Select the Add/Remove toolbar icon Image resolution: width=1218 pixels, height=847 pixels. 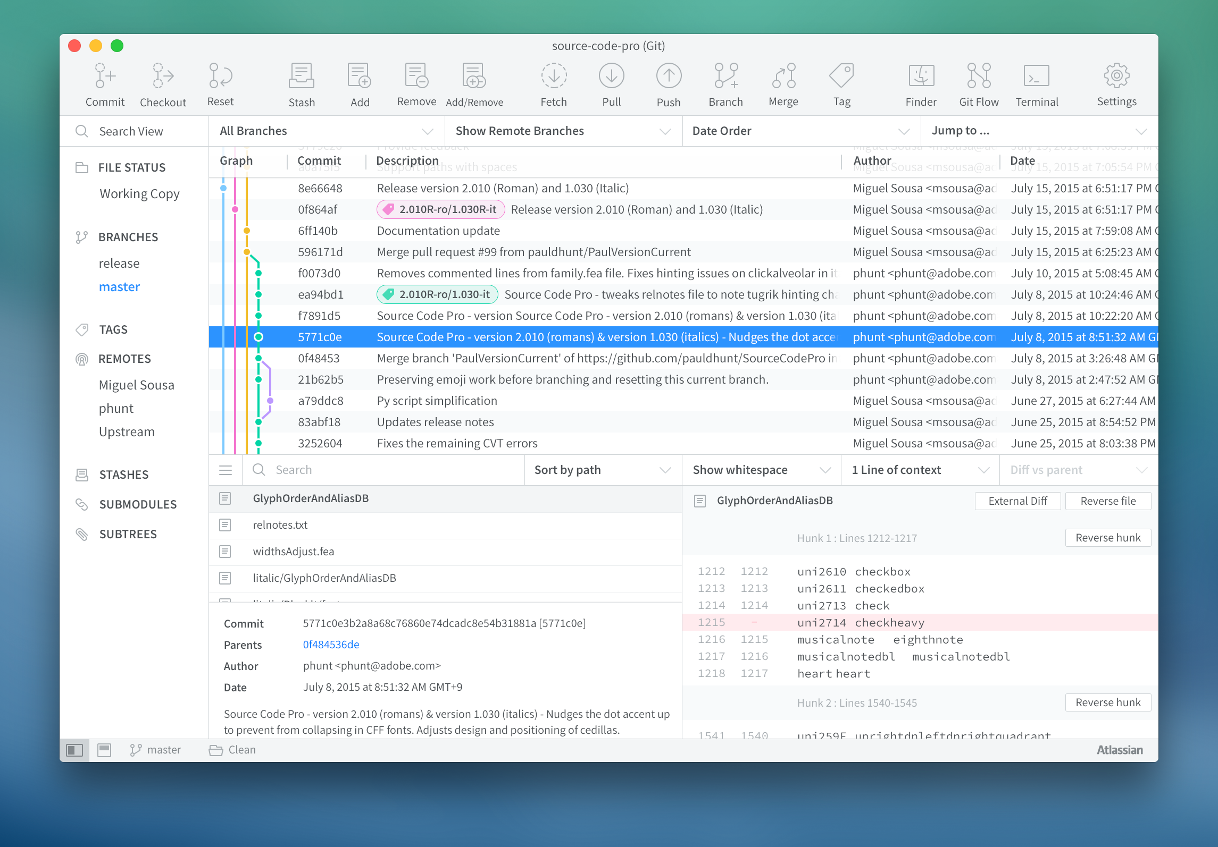coord(474,75)
